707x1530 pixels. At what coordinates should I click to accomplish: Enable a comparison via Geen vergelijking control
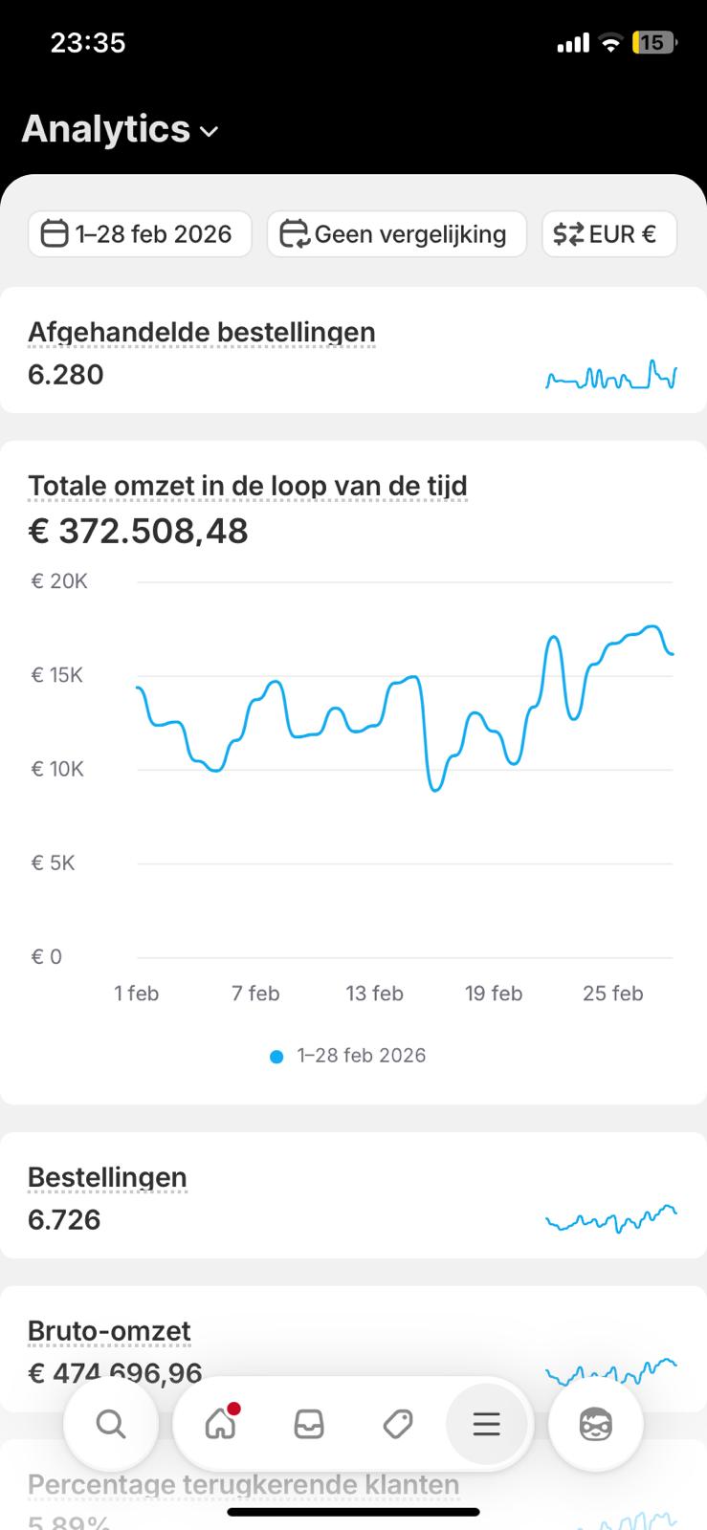pos(396,233)
